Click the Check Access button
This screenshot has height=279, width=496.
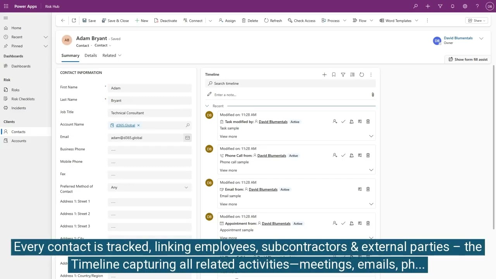point(301,21)
